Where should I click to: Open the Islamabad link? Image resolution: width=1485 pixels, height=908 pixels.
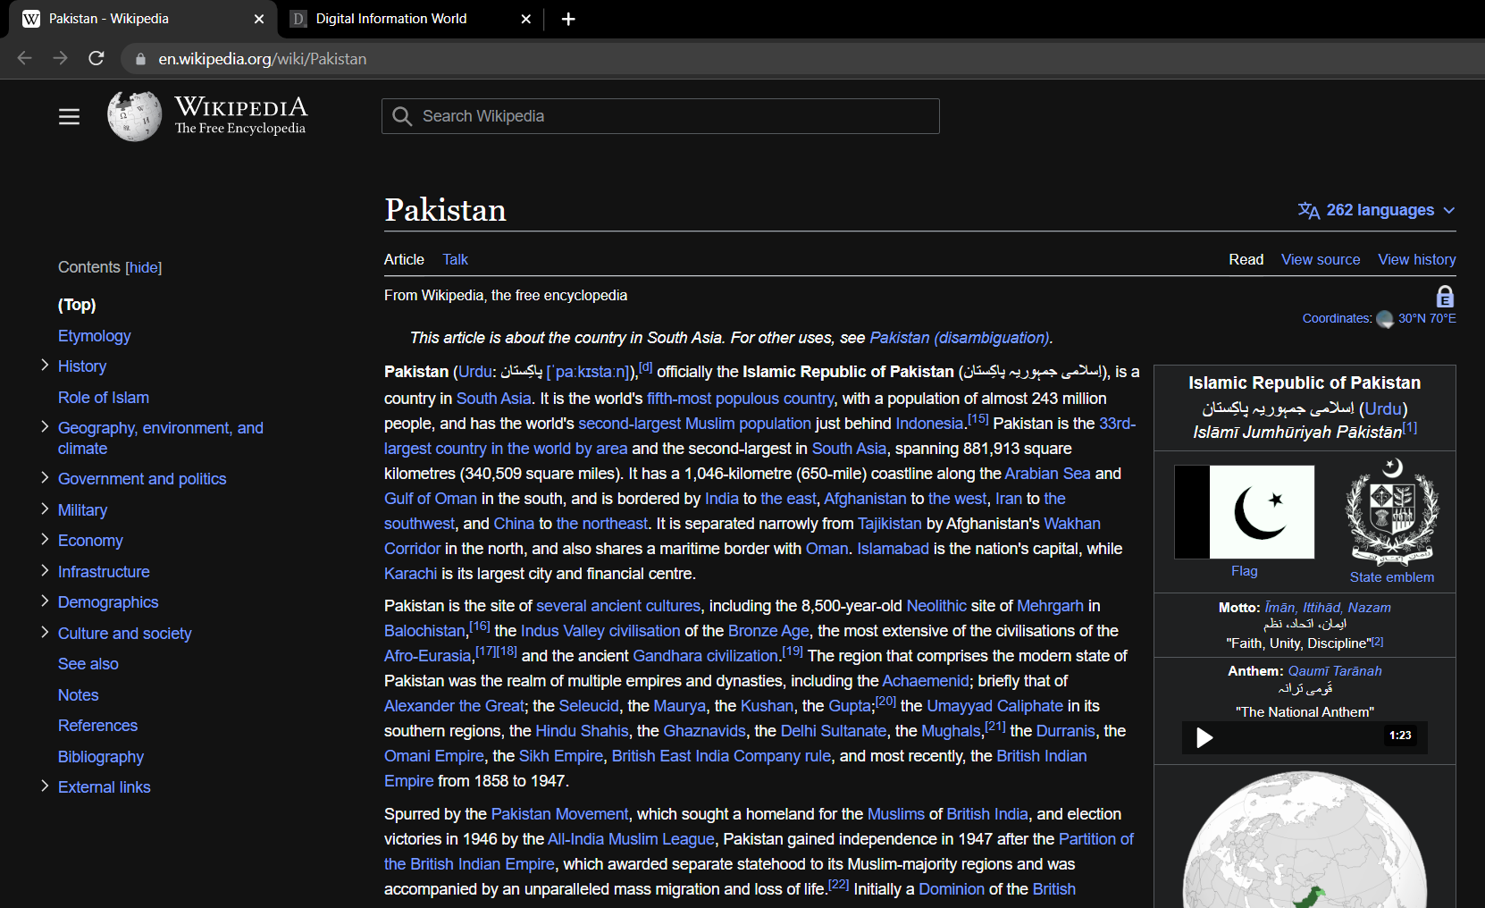tap(893, 549)
